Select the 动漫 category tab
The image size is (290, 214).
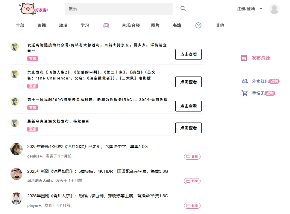tap(63, 25)
